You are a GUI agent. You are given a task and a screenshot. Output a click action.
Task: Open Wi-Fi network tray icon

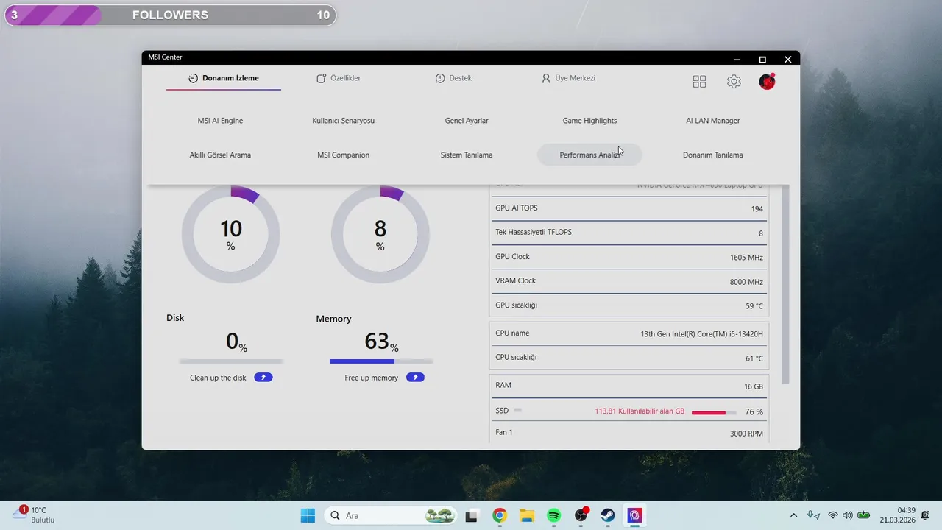click(833, 515)
